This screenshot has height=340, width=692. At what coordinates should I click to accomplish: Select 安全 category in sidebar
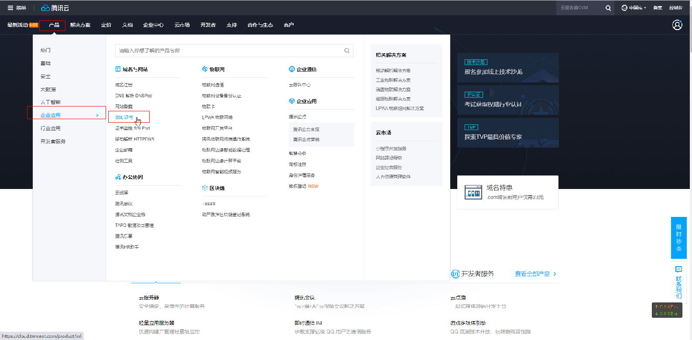45,76
